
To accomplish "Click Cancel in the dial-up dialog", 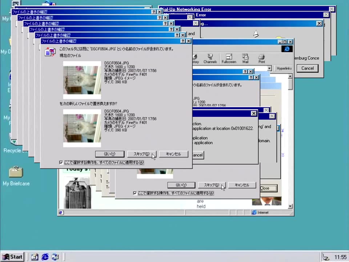I will [x=307, y=68].
